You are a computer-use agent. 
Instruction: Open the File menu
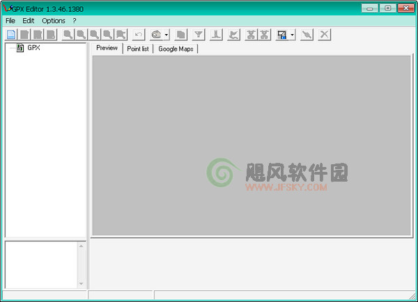(x=10, y=21)
